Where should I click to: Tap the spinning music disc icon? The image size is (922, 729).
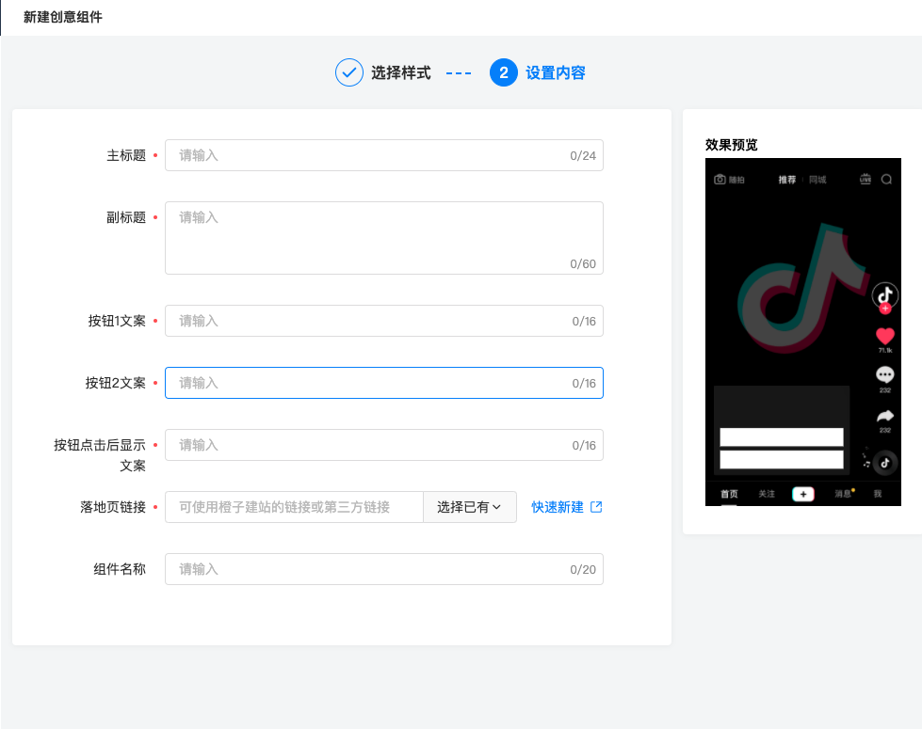885,463
